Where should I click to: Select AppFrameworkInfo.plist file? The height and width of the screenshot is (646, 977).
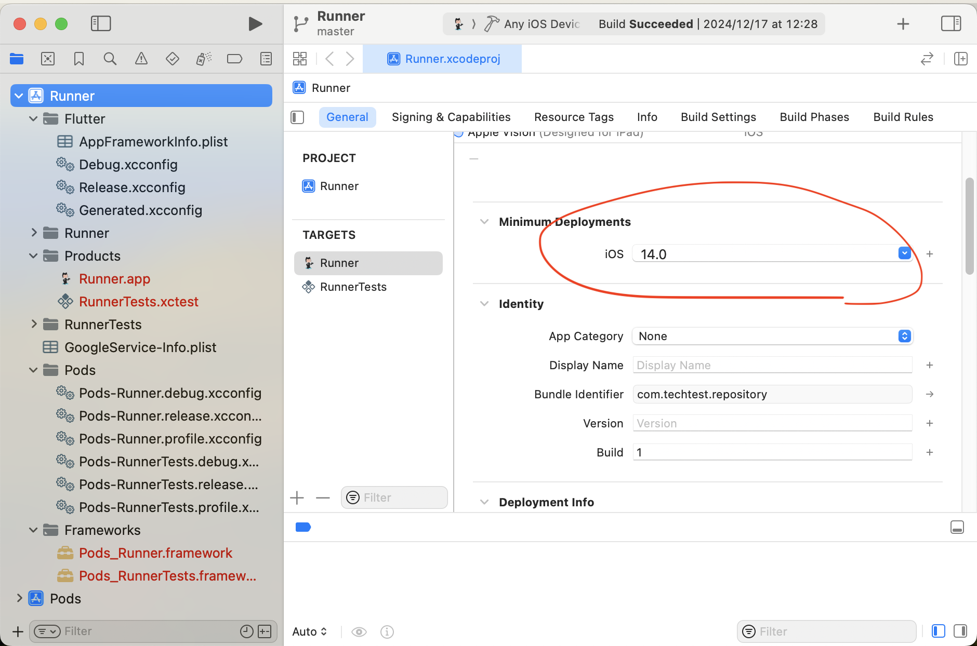click(153, 142)
